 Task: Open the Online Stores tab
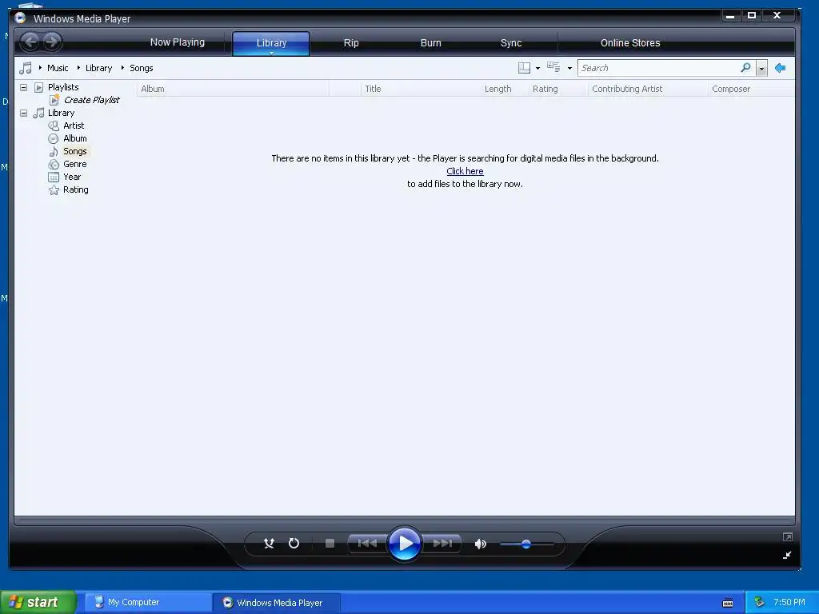coord(630,43)
